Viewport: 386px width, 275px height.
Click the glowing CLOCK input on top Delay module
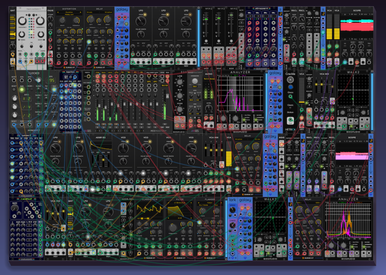click(x=89, y=42)
